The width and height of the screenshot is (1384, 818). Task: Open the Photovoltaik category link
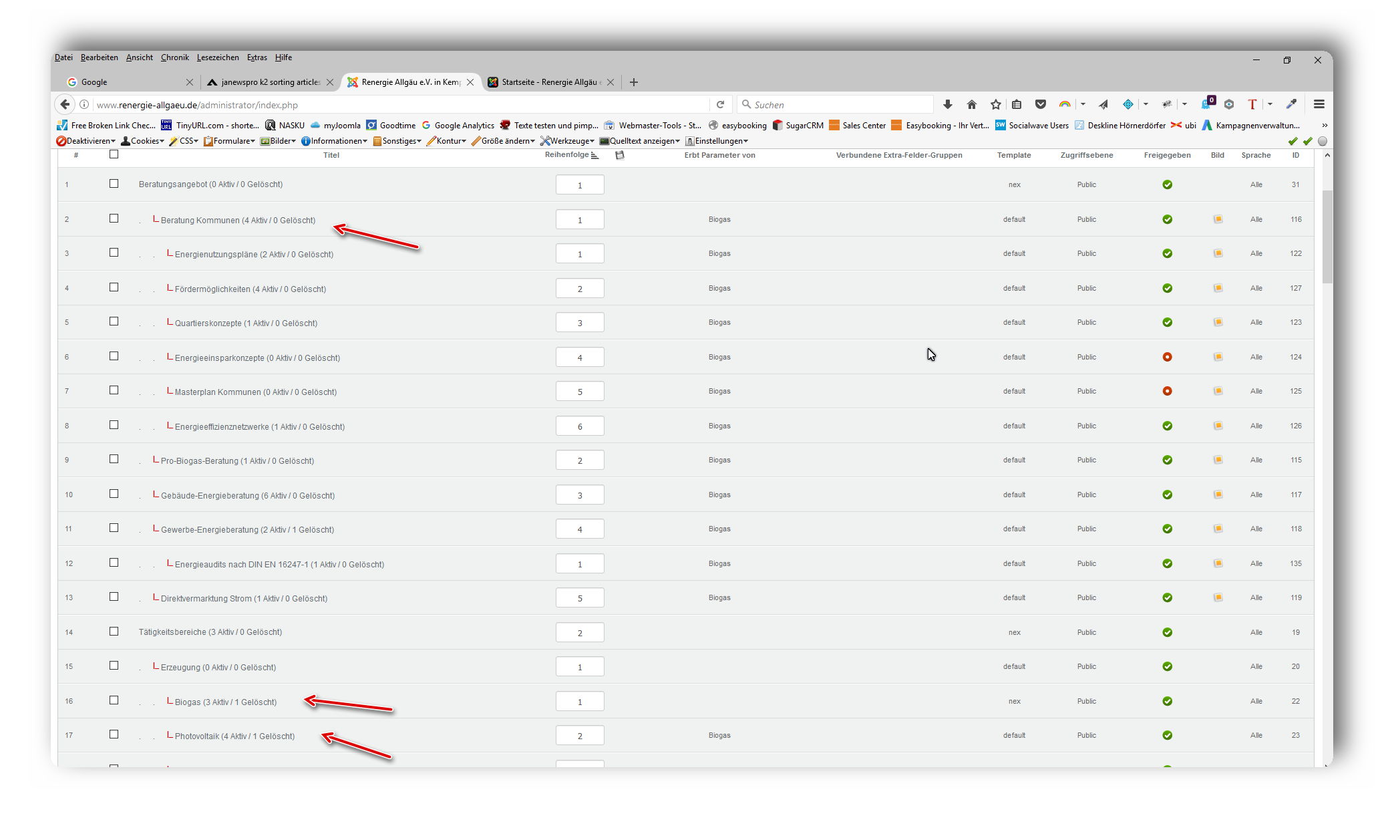pyautogui.click(x=196, y=736)
